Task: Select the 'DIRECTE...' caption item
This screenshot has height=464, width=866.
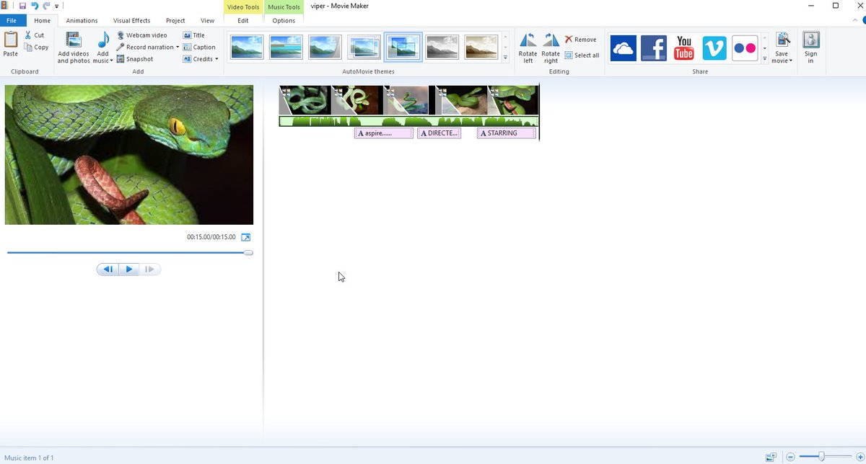Action: pyautogui.click(x=439, y=133)
